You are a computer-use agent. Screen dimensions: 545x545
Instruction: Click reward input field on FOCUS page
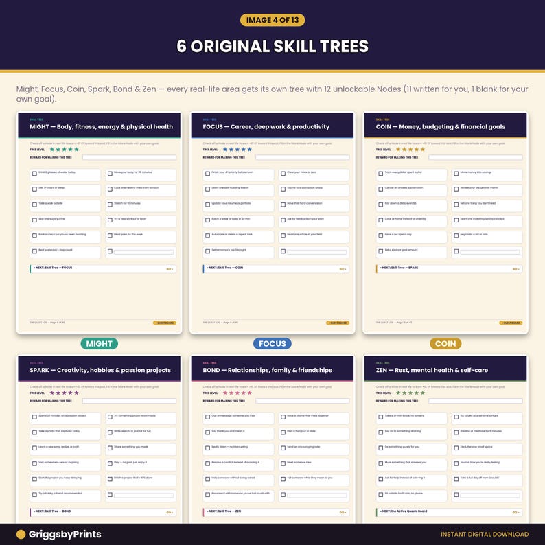coord(303,157)
